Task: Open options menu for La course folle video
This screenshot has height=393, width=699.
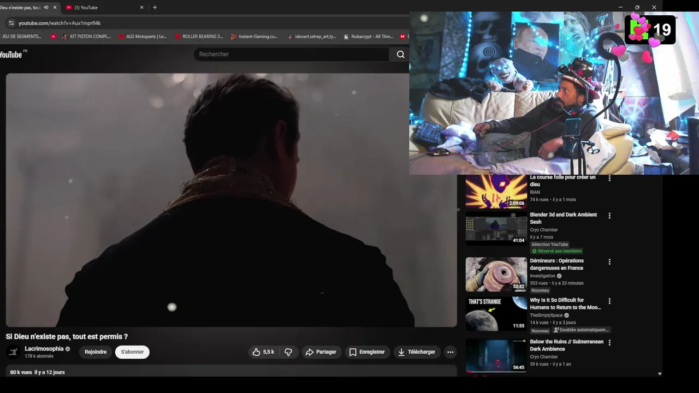Action: (x=609, y=178)
